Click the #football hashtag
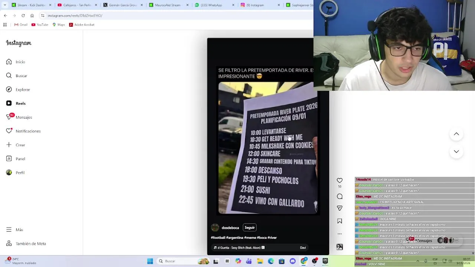This screenshot has width=475, height=267. (218, 238)
